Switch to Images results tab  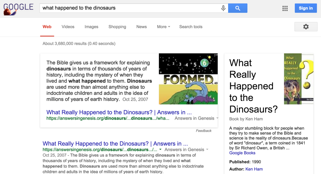(91, 27)
